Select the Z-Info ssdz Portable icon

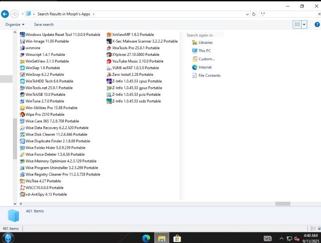[x=109, y=101]
